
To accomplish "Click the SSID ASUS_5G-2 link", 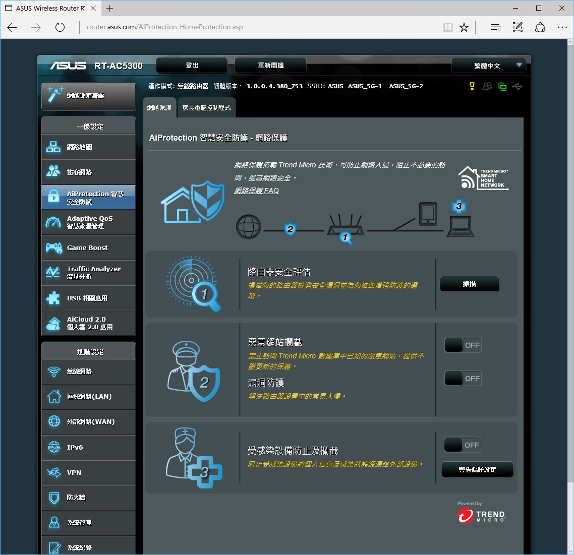I will [406, 86].
